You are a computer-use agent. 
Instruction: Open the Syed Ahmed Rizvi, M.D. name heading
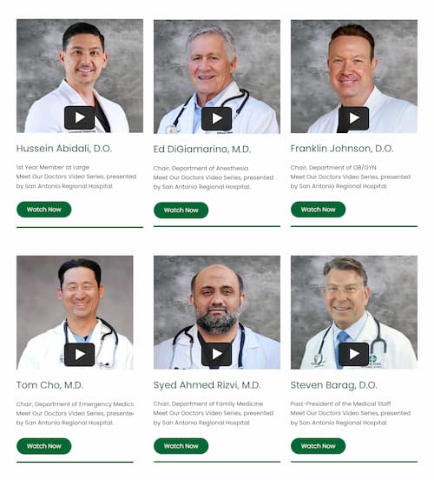click(x=207, y=385)
